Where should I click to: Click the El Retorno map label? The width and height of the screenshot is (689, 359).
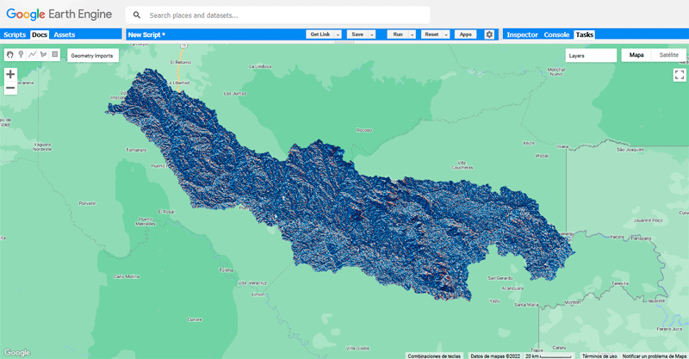coord(181,62)
